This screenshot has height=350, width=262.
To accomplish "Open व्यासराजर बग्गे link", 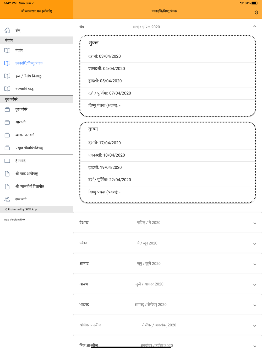I will (25, 135).
